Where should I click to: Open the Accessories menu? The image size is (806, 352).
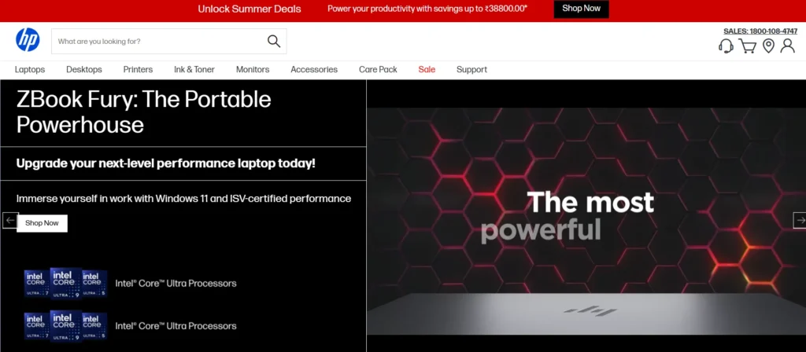tap(314, 69)
